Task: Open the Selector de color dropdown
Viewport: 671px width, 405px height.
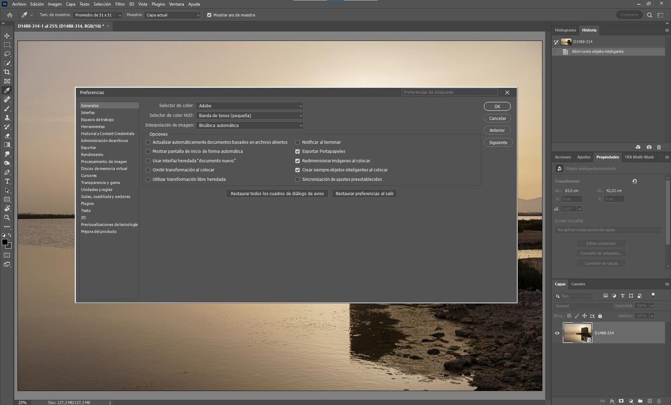Action: [x=250, y=106]
